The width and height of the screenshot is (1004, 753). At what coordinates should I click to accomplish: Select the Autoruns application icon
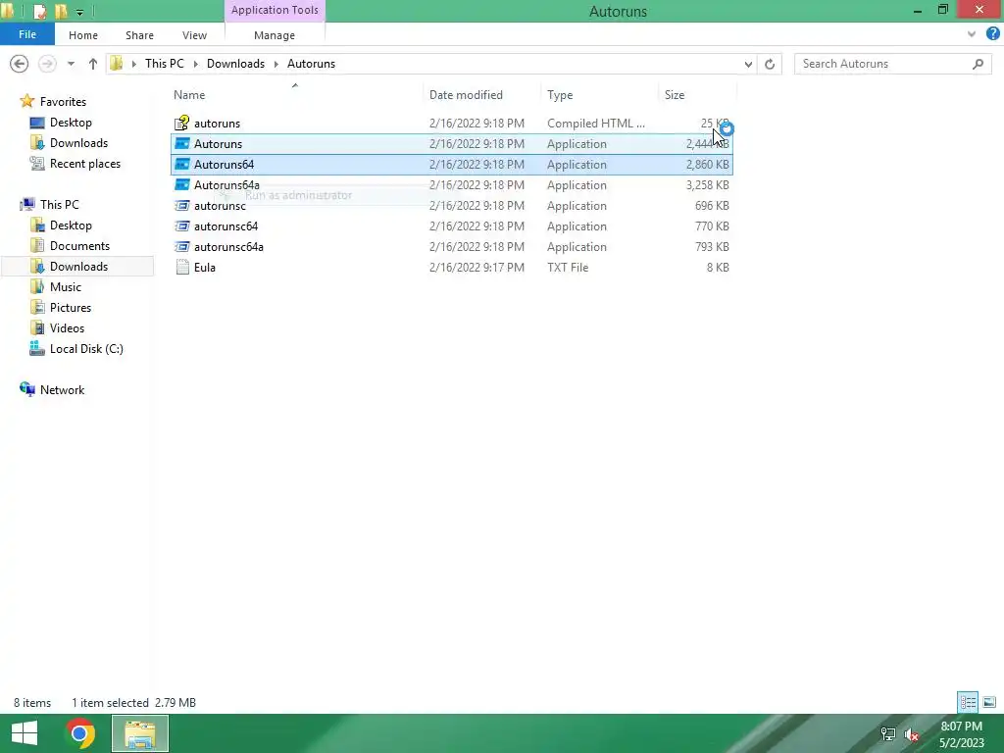click(x=182, y=143)
